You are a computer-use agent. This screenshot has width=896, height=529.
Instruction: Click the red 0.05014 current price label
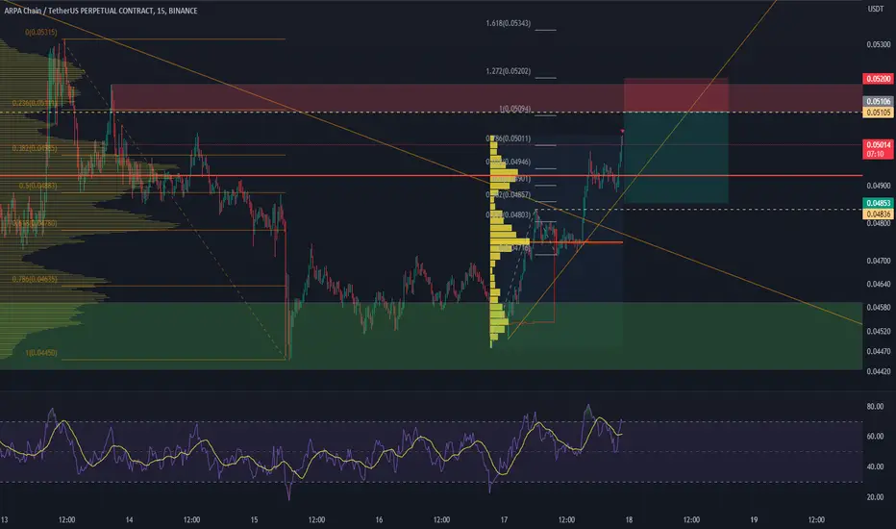point(878,149)
